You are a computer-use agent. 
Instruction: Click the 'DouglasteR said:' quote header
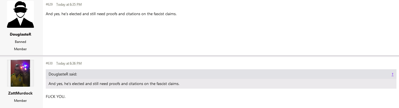coord(63,74)
